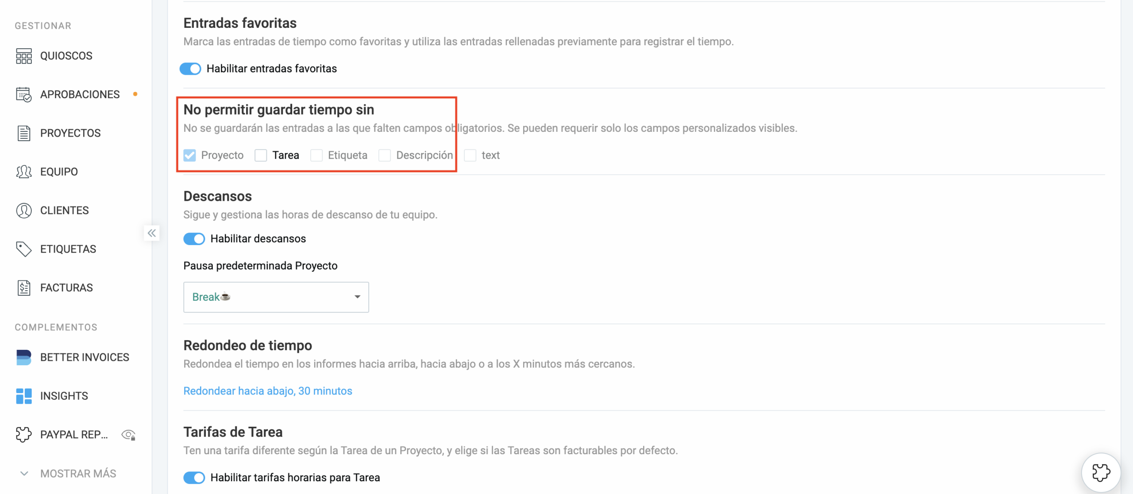This screenshot has height=494, width=1133.
Task: Expand the Mostrar más section
Action: [78, 473]
